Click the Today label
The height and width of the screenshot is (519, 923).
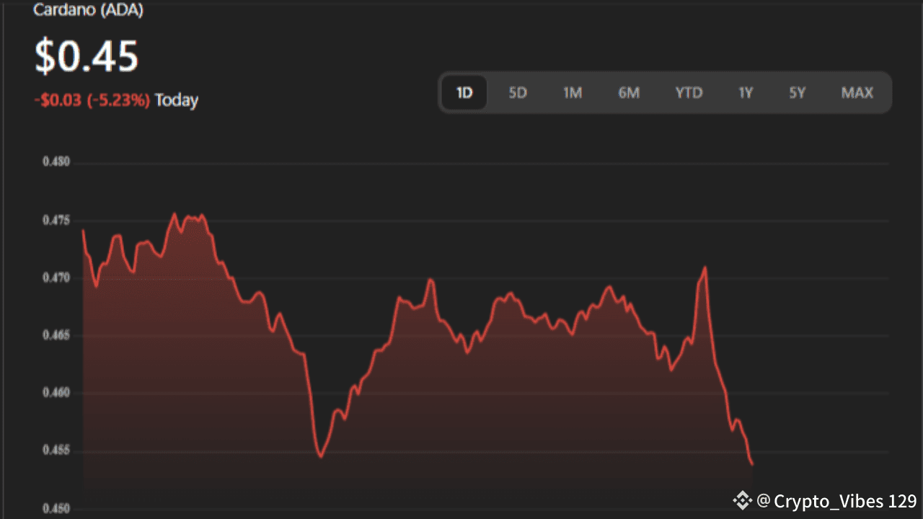tap(177, 100)
